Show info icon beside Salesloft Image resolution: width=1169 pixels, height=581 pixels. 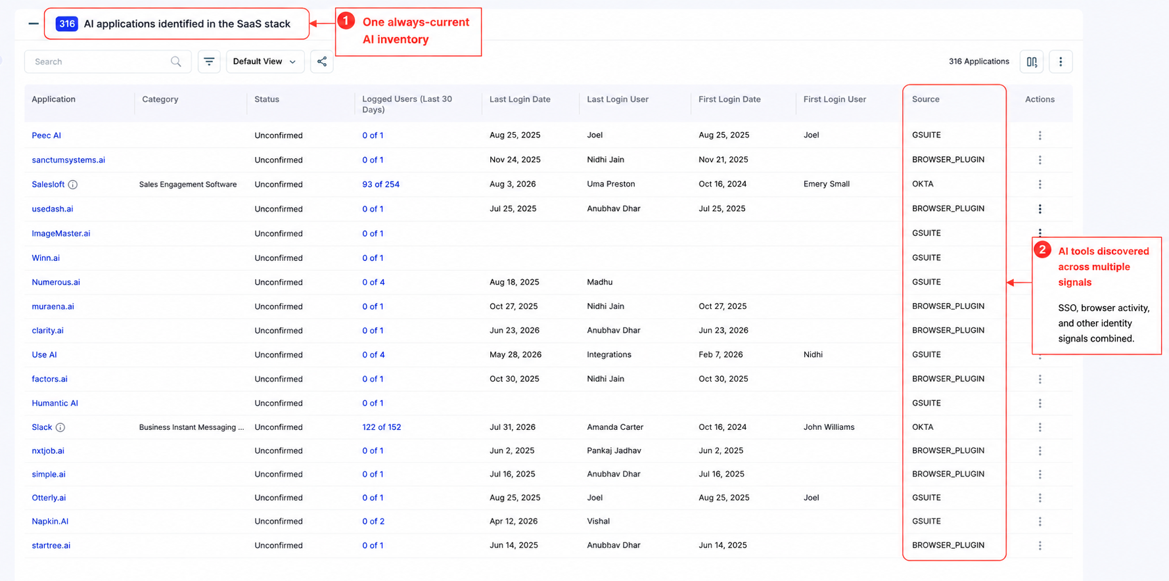click(x=73, y=185)
